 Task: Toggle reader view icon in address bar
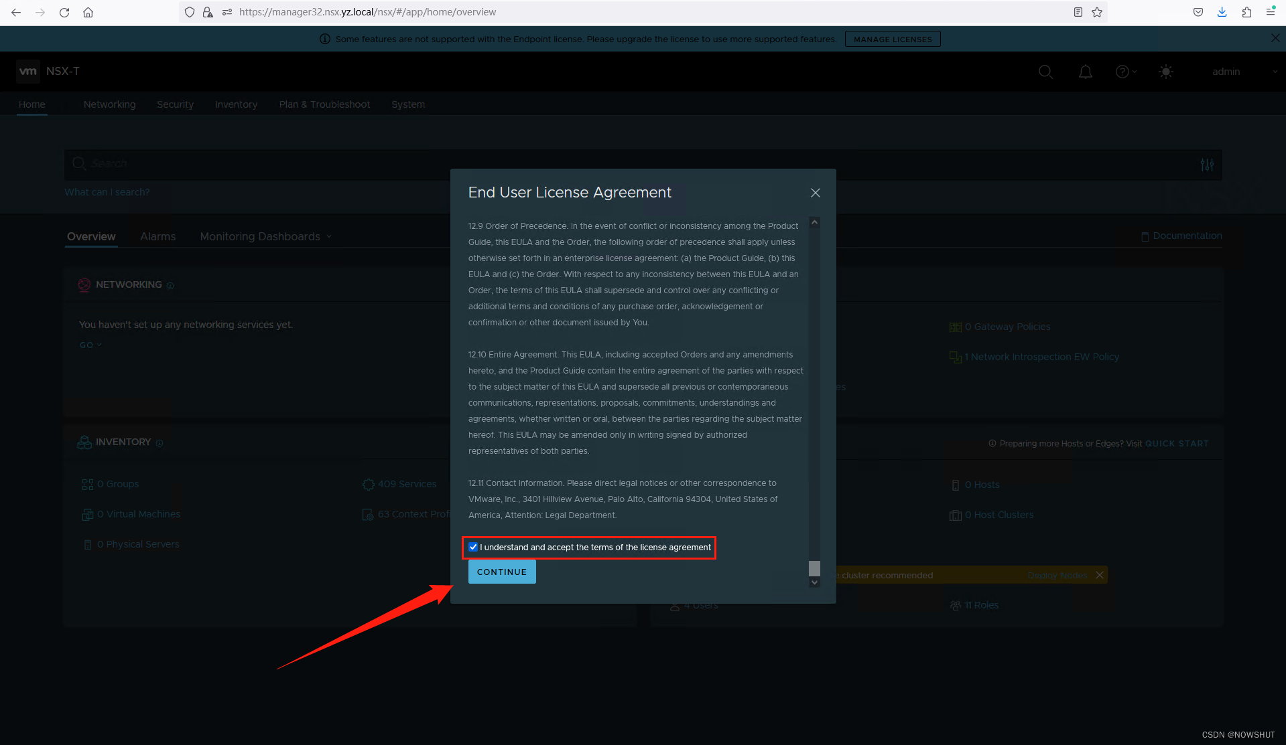pos(1078,12)
